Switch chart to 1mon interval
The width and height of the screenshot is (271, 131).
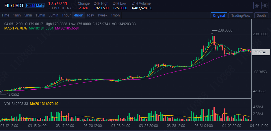(x=115, y=15)
